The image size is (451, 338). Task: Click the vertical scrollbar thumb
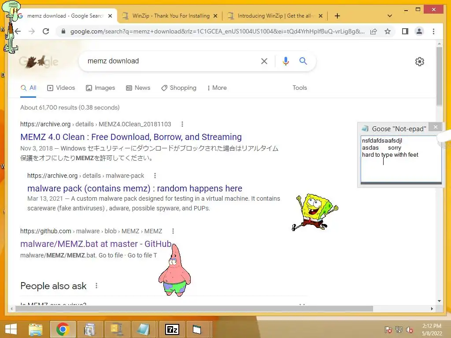[439, 76]
